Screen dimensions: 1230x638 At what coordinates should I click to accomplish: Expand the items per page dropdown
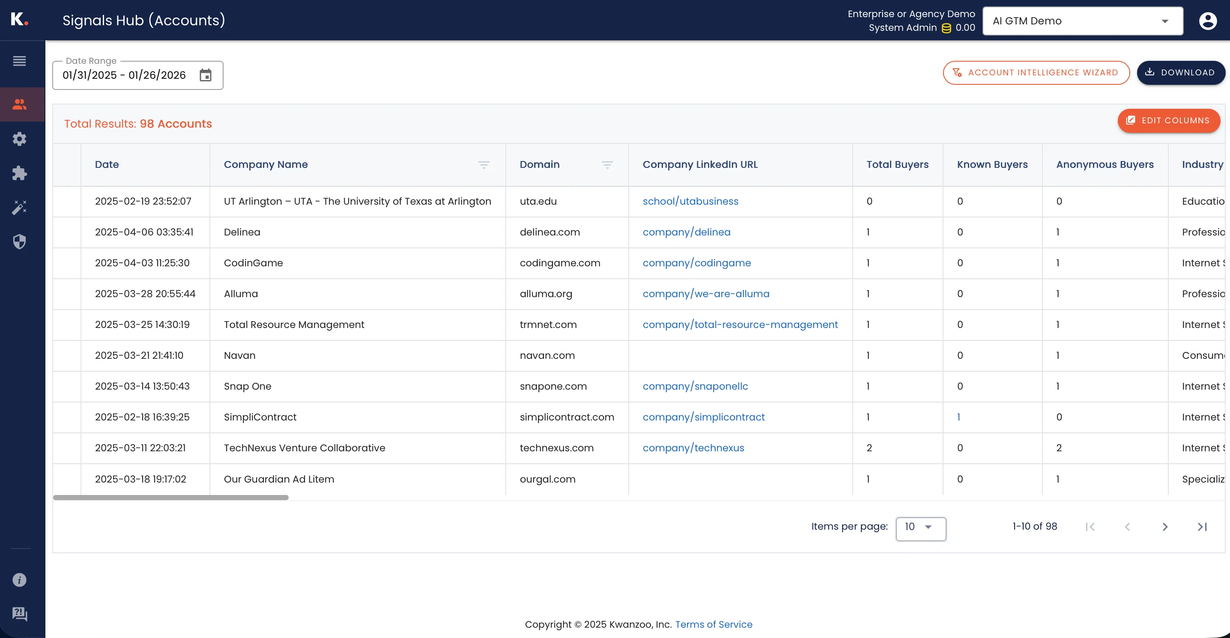[x=920, y=528]
